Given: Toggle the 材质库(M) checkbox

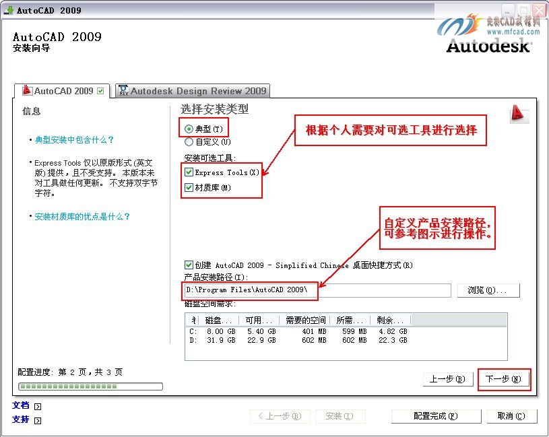Looking at the screenshot, I should 189,188.
